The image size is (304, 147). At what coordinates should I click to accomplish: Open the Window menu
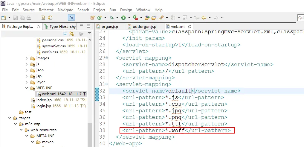(x=143, y=10)
